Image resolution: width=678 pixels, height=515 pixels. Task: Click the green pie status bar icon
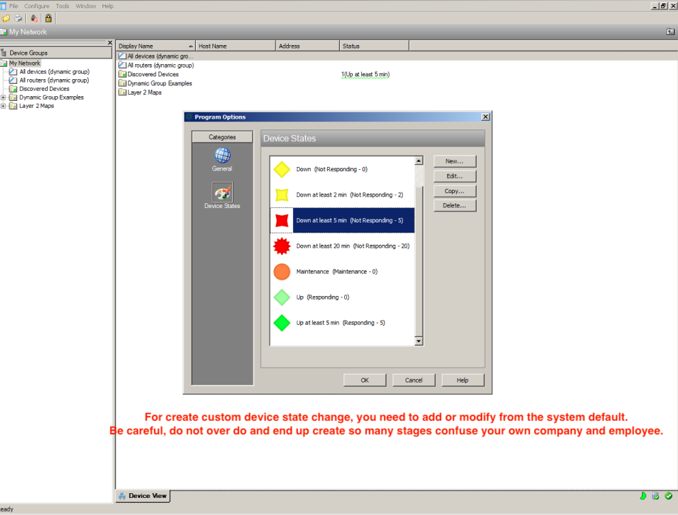(x=642, y=496)
